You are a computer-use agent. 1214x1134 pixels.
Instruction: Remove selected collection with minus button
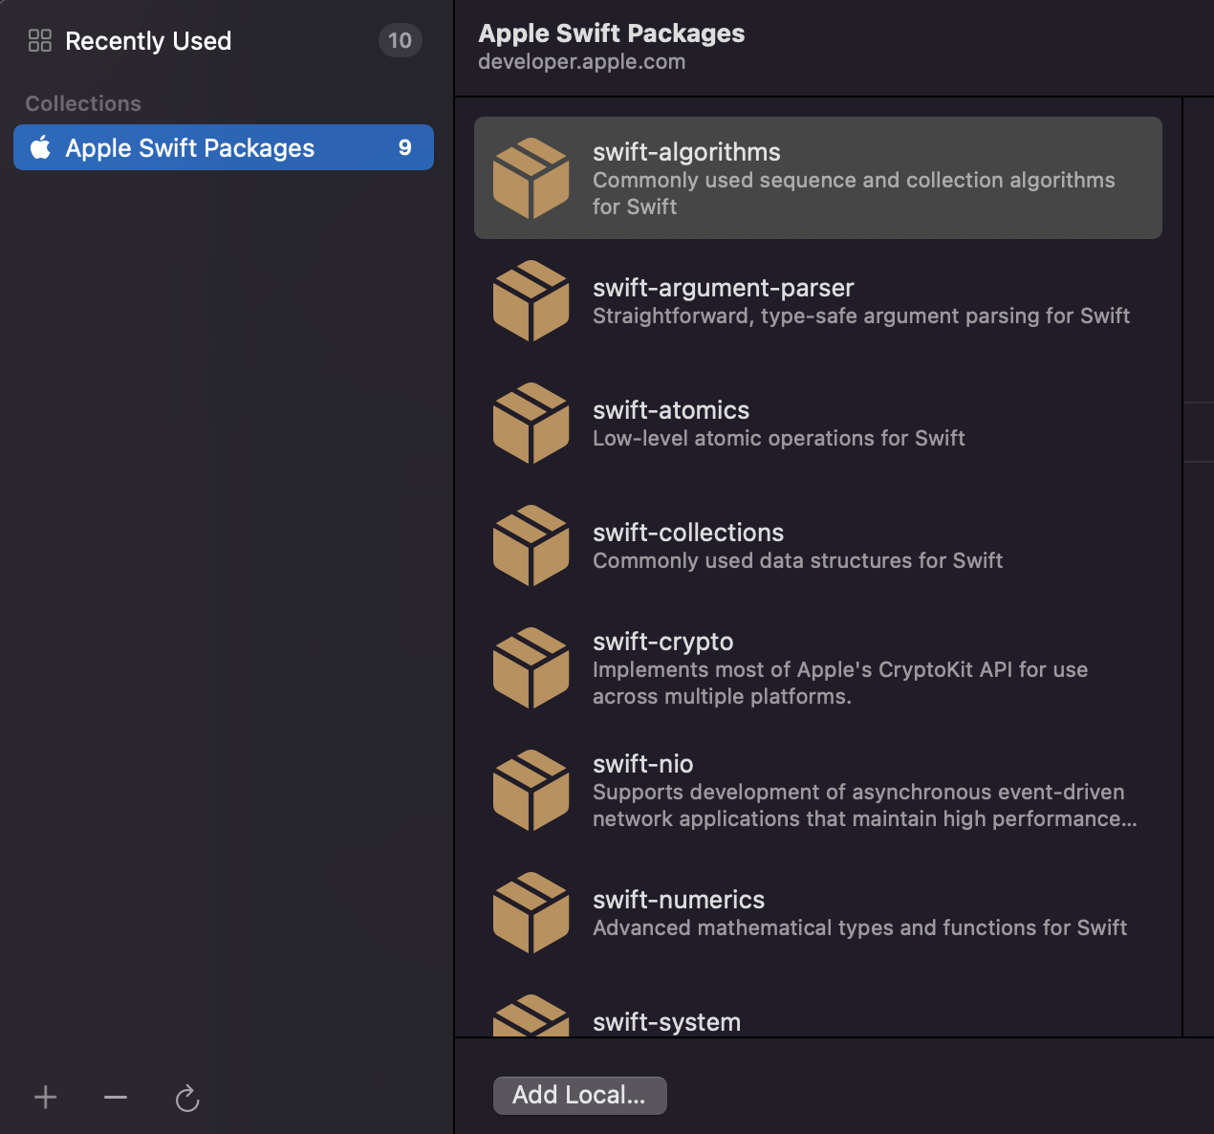116,1097
